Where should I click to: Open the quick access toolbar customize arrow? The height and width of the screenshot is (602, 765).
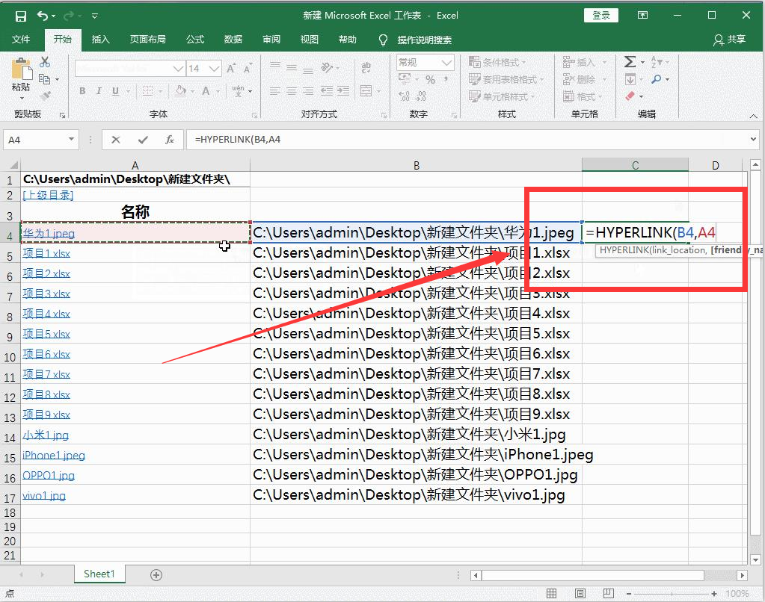95,16
